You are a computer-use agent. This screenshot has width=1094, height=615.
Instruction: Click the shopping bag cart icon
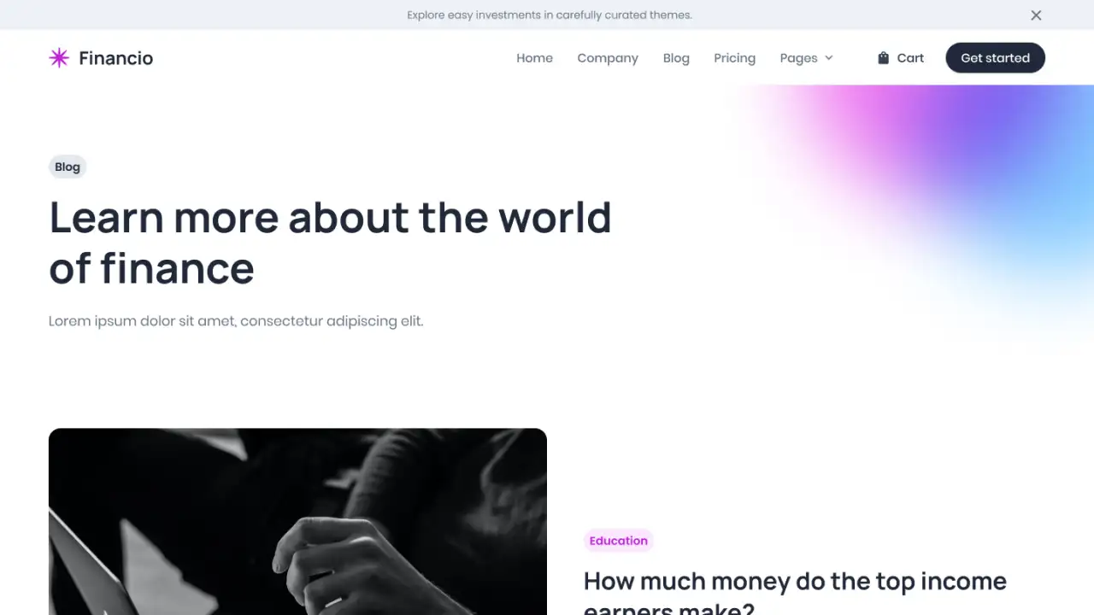883,58
